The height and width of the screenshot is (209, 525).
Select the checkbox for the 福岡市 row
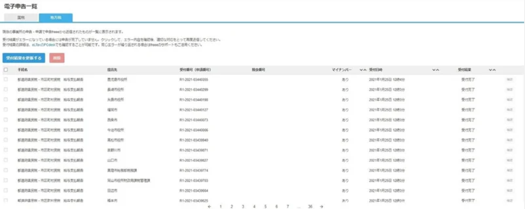click(x=6, y=110)
